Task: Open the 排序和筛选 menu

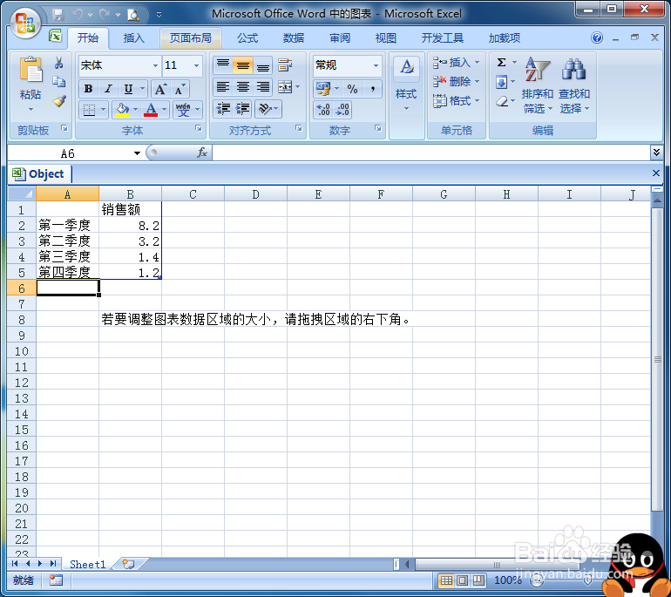Action: (x=537, y=85)
